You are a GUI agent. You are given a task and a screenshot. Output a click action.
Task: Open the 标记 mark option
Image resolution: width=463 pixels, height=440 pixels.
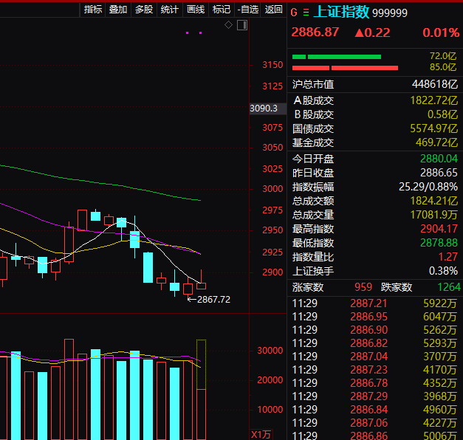point(222,10)
